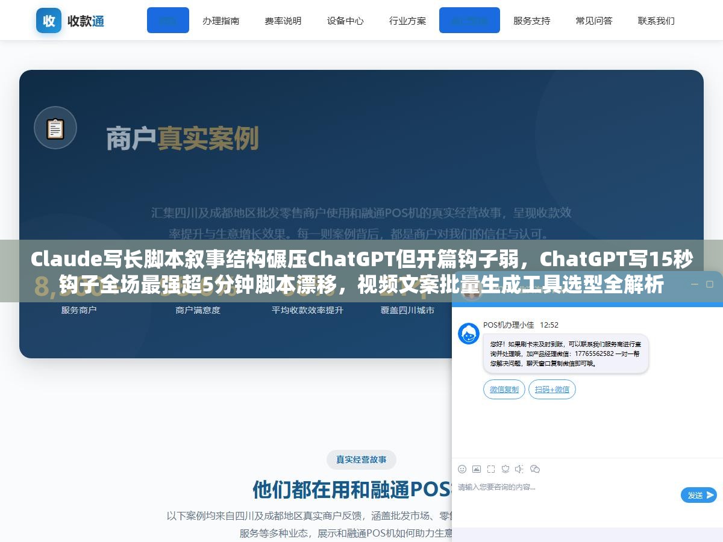Send message with 发送 button
723x542 pixels.
tap(698, 495)
